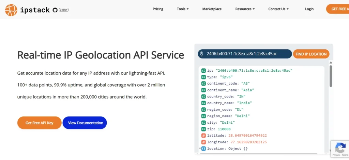Click the Get Free API Key button
The height and width of the screenshot is (160, 349).
[40, 123]
